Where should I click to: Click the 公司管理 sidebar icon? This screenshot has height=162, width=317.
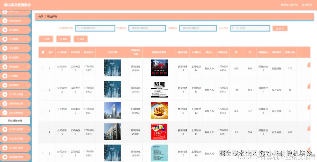point(5,39)
